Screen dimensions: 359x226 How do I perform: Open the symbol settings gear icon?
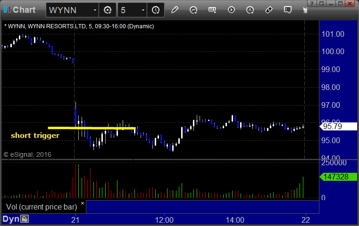[108, 10]
